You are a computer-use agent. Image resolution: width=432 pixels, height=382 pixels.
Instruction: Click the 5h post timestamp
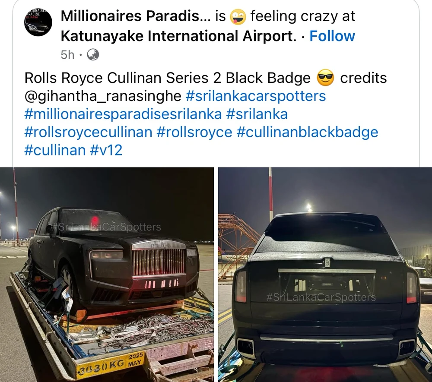[x=67, y=55]
